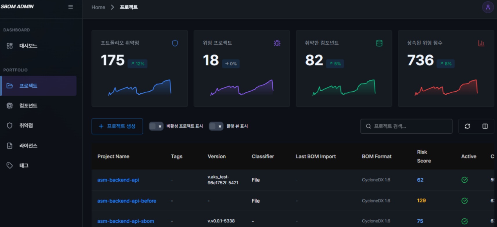
Task: Collapse sidebar with the hamburger menu icon
Action: [71, 7]
